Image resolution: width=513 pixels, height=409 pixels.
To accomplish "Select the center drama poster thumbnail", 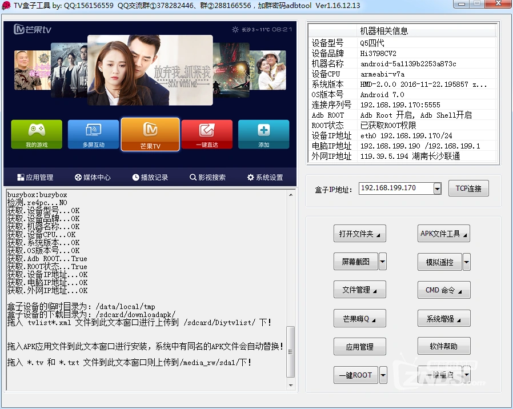I will (150, 70).
